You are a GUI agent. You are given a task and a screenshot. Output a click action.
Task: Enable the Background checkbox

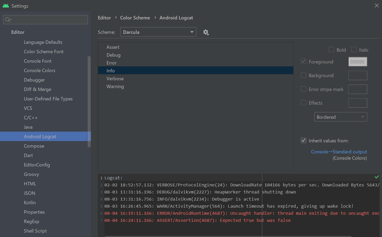click(x=304, y=75)
